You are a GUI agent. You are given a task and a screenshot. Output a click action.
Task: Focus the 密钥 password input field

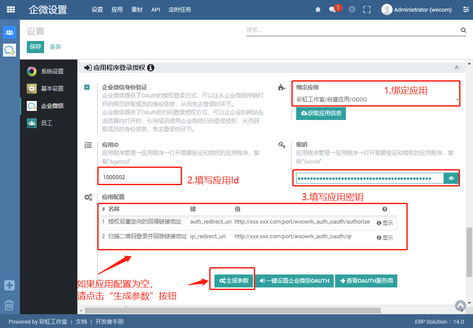click(370, 178)
